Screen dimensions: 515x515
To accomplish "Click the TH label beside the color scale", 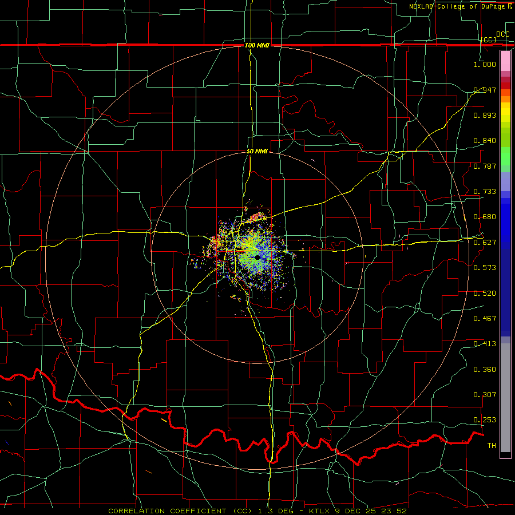I will click(x=492, y=446).
